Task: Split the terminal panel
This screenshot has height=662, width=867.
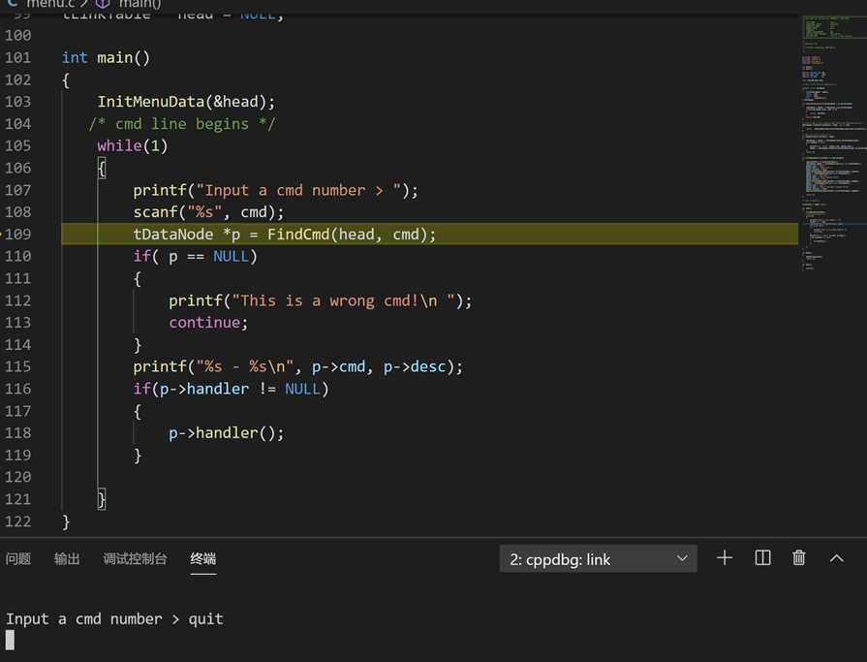Action: click(x=762, y=558)
